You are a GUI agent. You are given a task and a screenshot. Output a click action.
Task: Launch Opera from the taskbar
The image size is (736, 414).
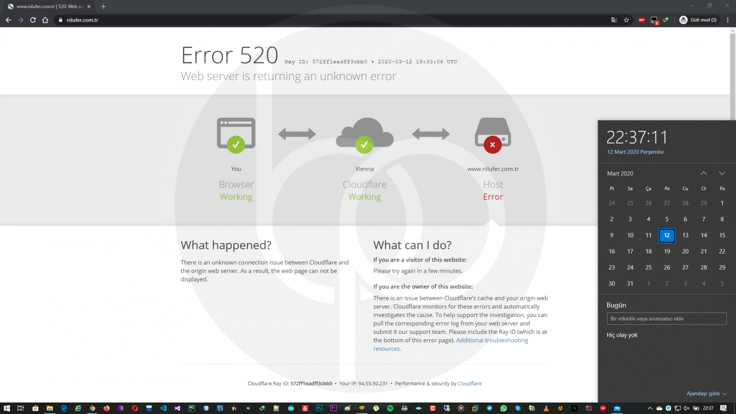pyautogui.click(x=135, y=408)
